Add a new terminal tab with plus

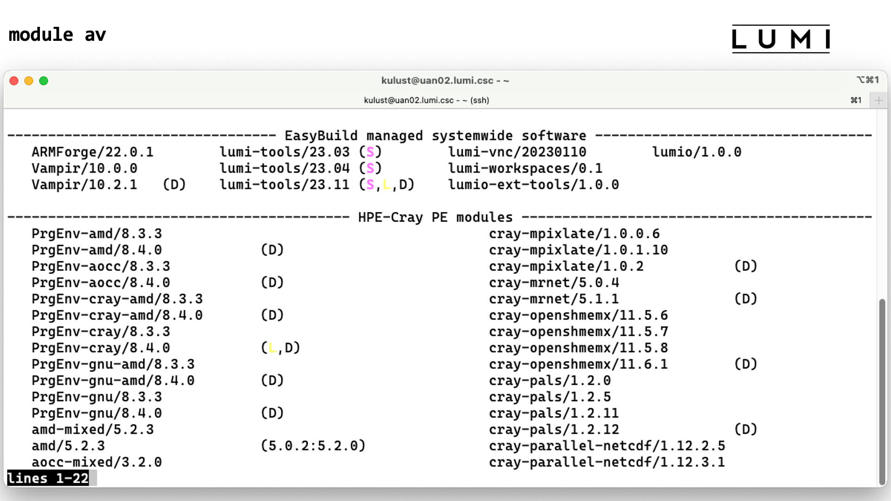coord(878,100)
